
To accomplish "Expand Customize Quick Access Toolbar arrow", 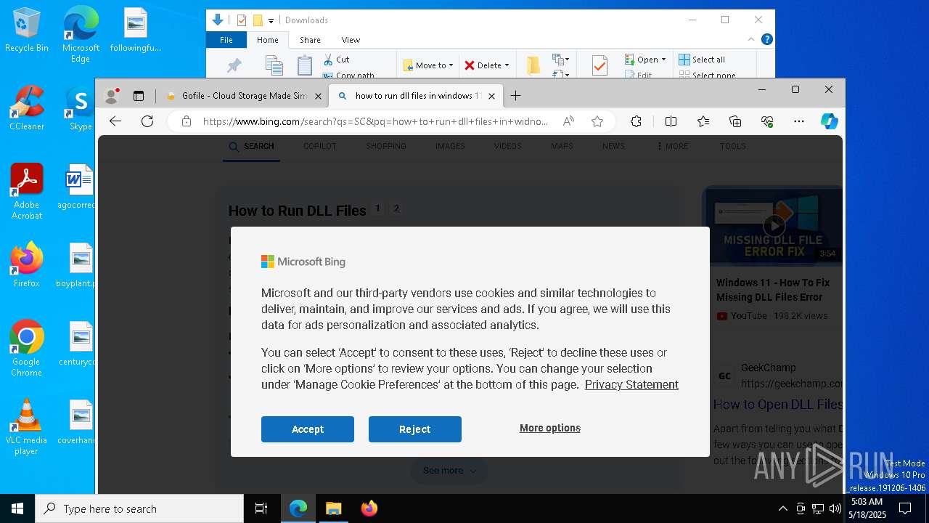I will coord(271,20).
